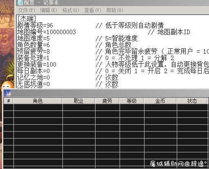
Task: Click the Notepad title bar icon
Action: click(x=20, y=2)
